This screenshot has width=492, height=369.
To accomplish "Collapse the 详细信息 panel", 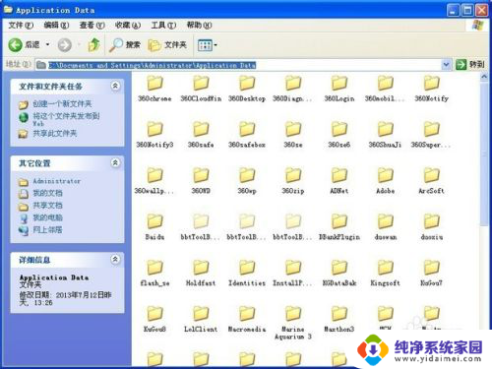I will [x=115, y=260].
